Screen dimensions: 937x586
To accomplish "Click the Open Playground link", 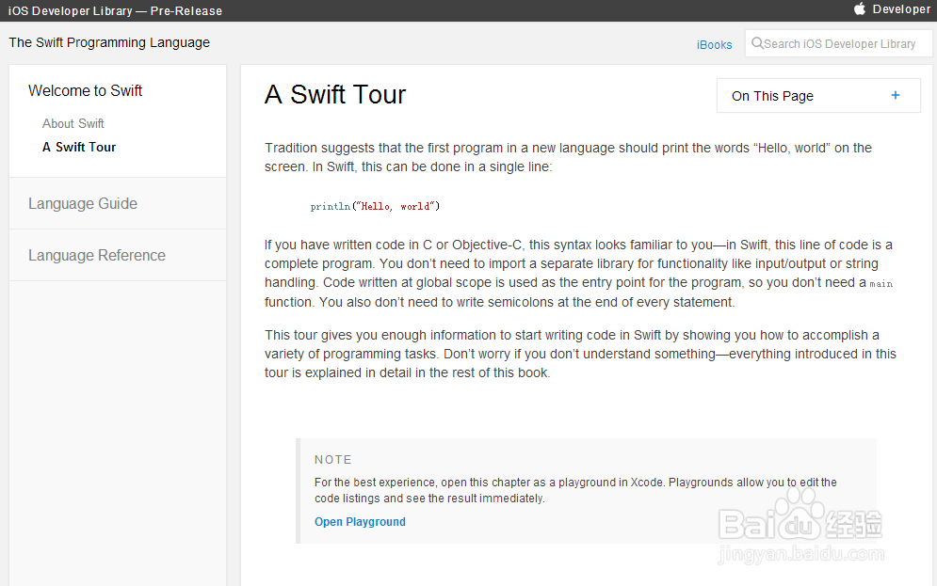I will pyautogui.click(x=360, y=521).
